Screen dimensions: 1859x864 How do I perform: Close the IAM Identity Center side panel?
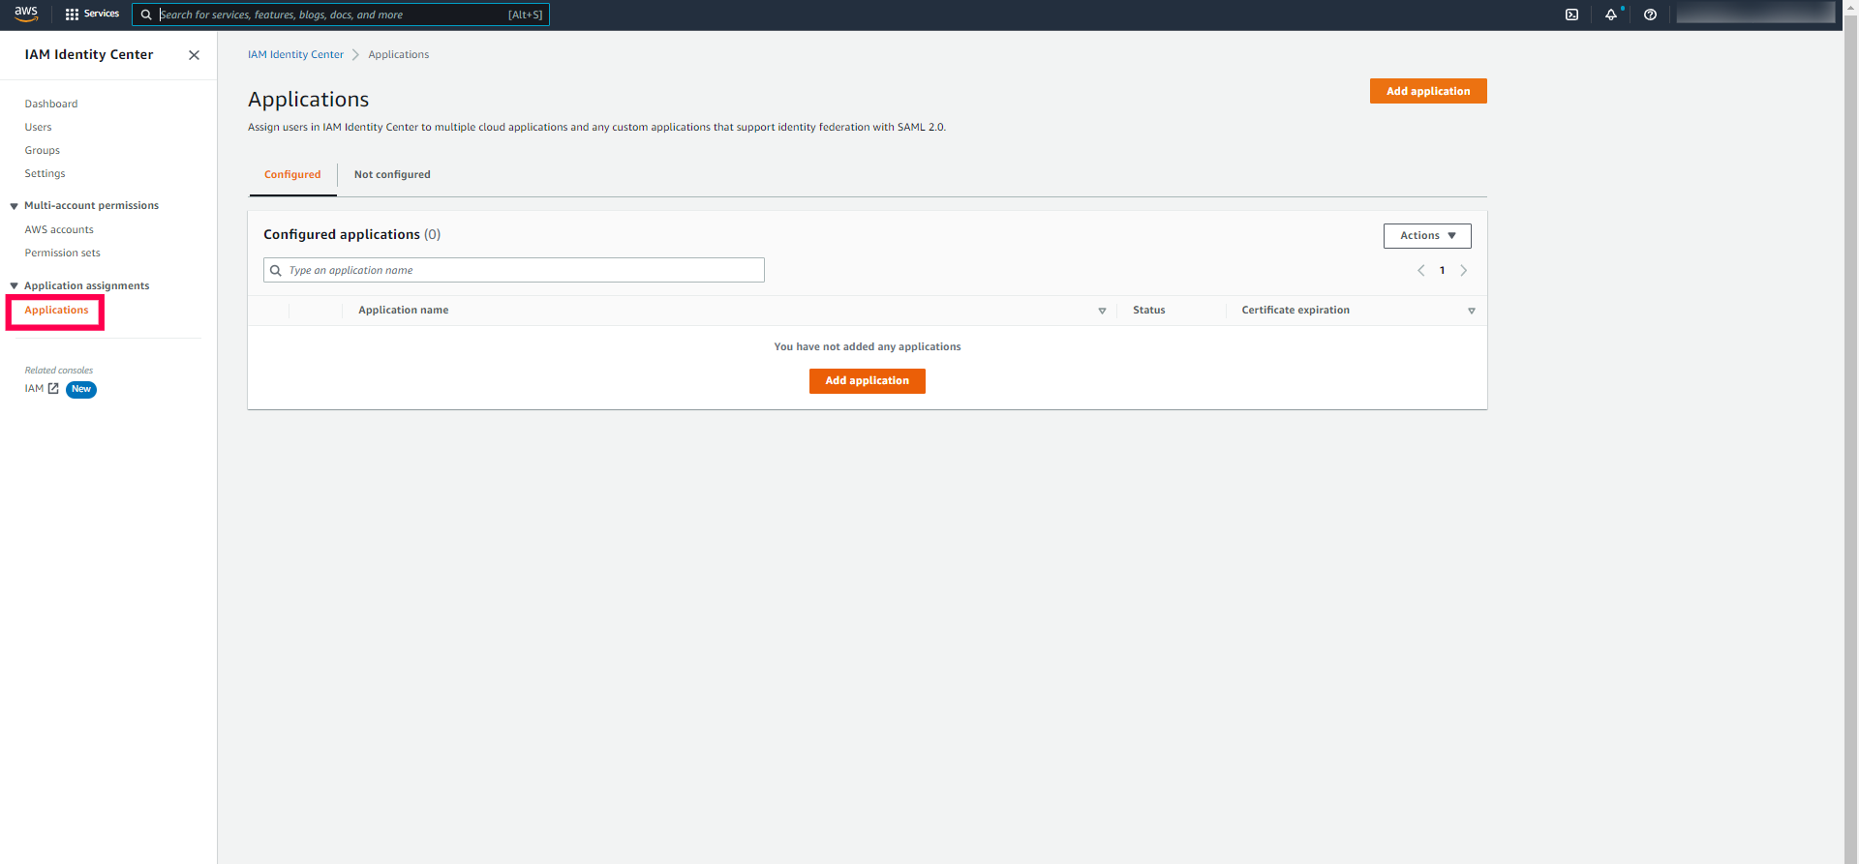[x=194, y=55]
